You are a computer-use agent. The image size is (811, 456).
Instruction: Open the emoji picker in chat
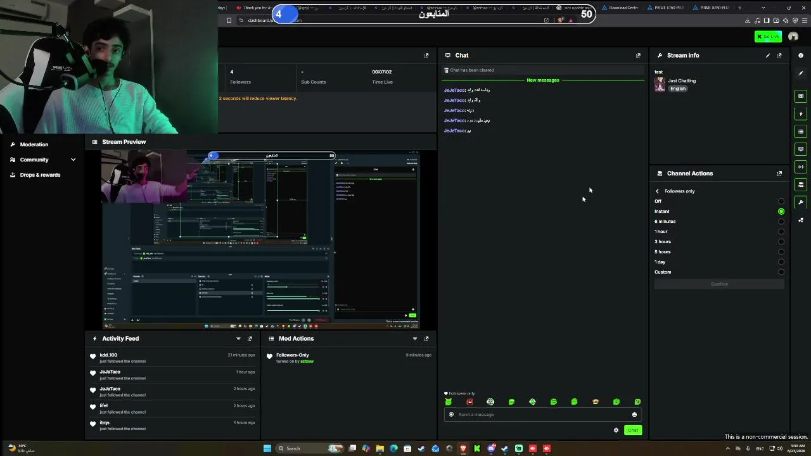pyautogui.click(x=634, y=415)
